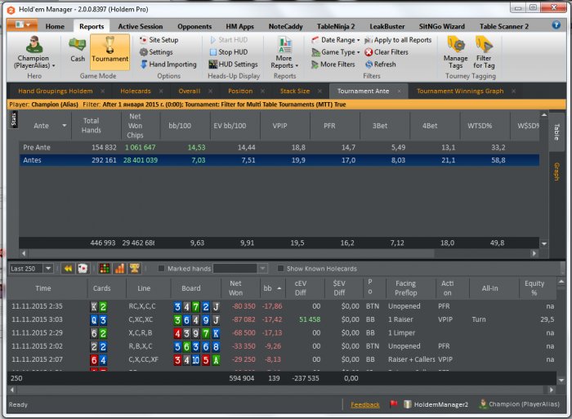Toggle Show Known Holecards checkbox
572x419 pixels.
pos(281,268)
